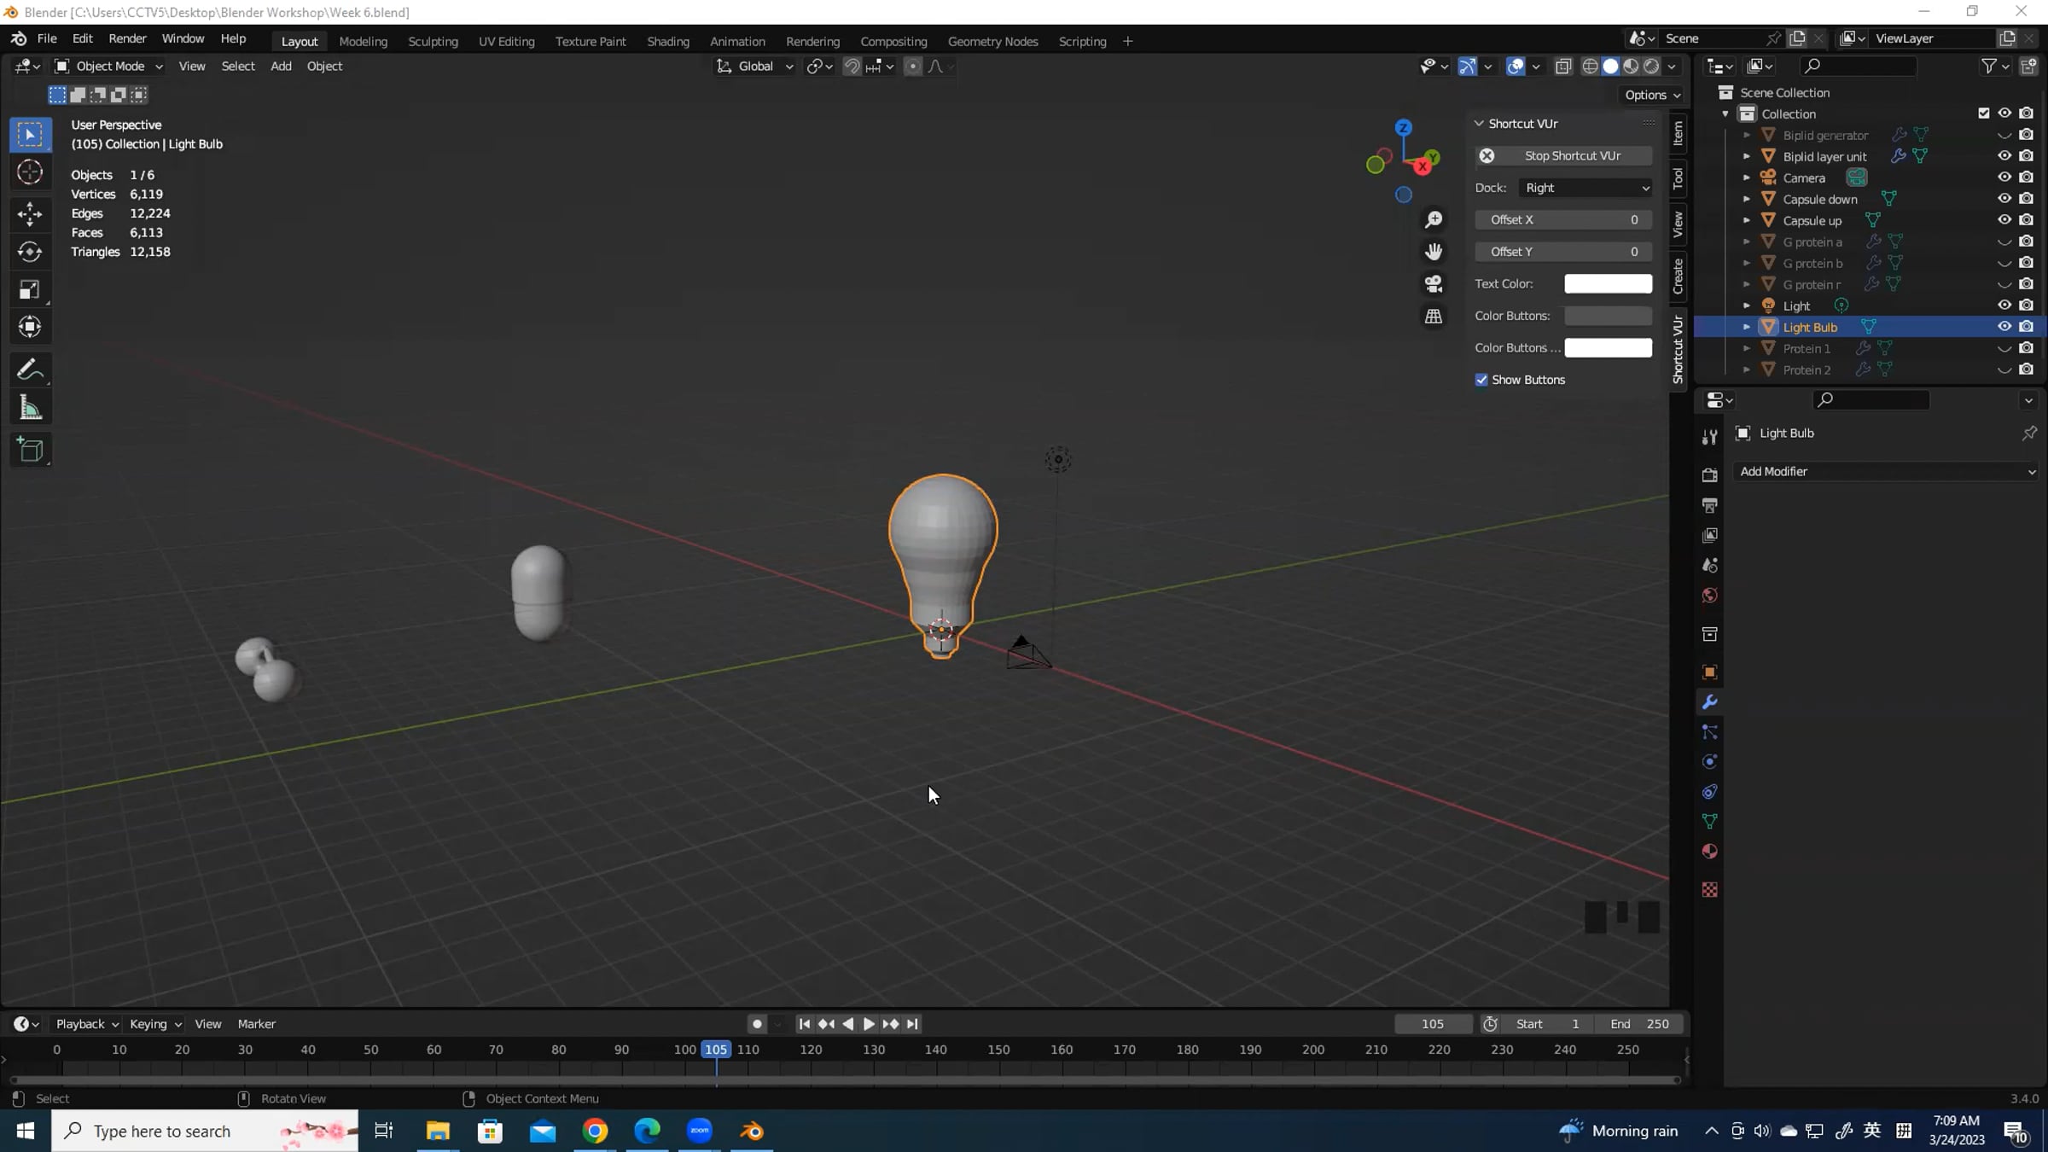
Task: Select the Move tool in toolbar
Action: click(x=30, y=213)
